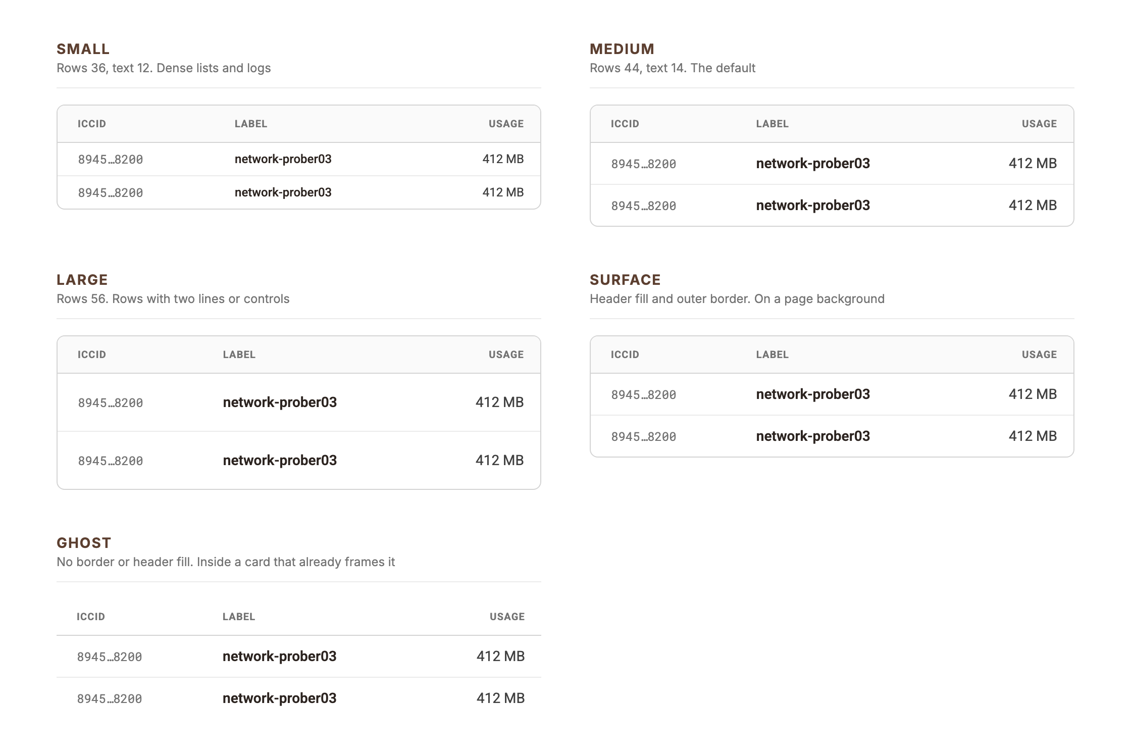
Task: Click the ICCID column header in the Large table
Action: 92,355
